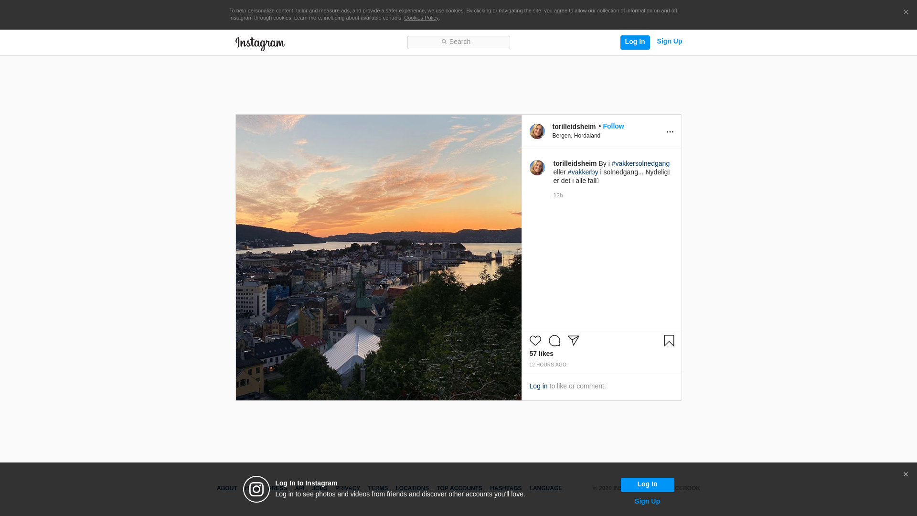This screenshot has height=516, width=917.
Task: Click the Instagram camera icon in bottom banner
Action: (x=256, y=489)
